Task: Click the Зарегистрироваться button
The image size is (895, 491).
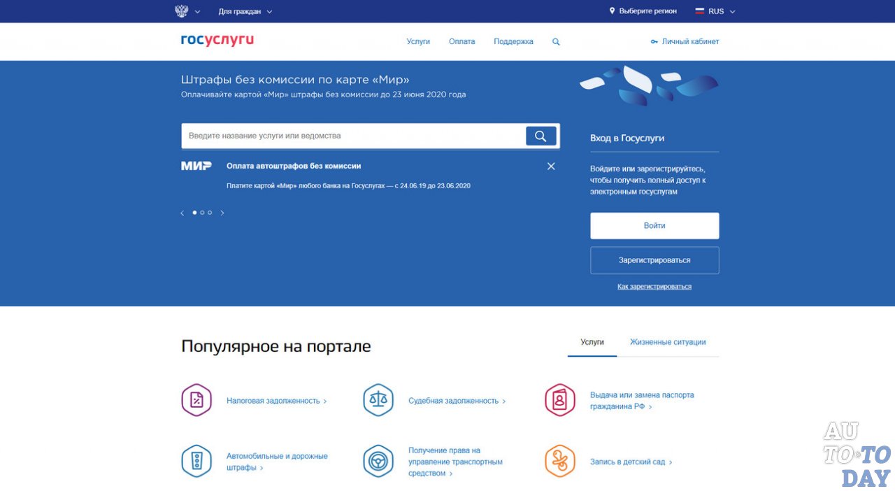Action: [654, 259]
